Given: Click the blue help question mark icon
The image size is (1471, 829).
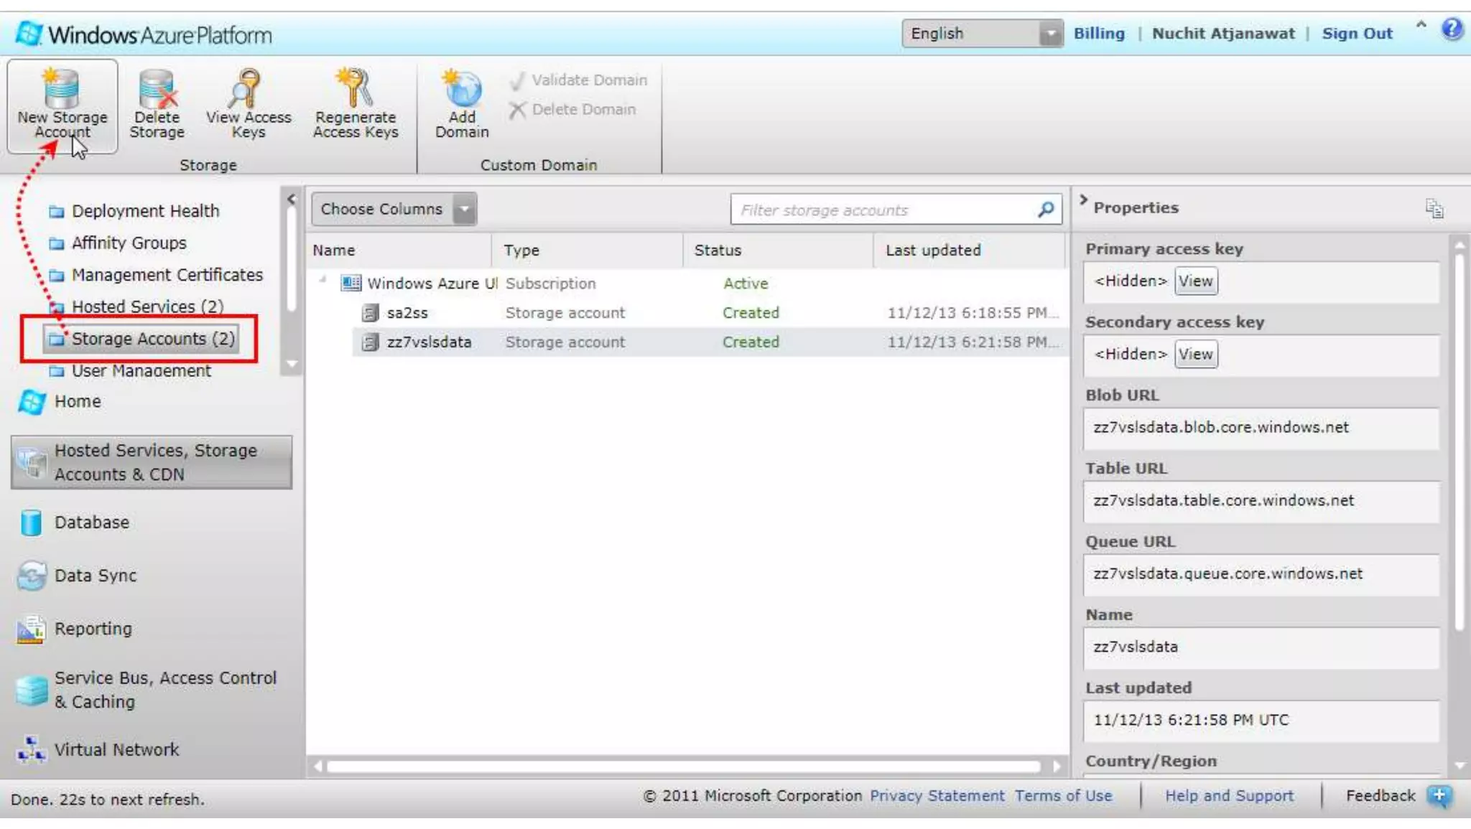Looking at the screenshot, I should pyautogui.click(x=1452, y=29).
